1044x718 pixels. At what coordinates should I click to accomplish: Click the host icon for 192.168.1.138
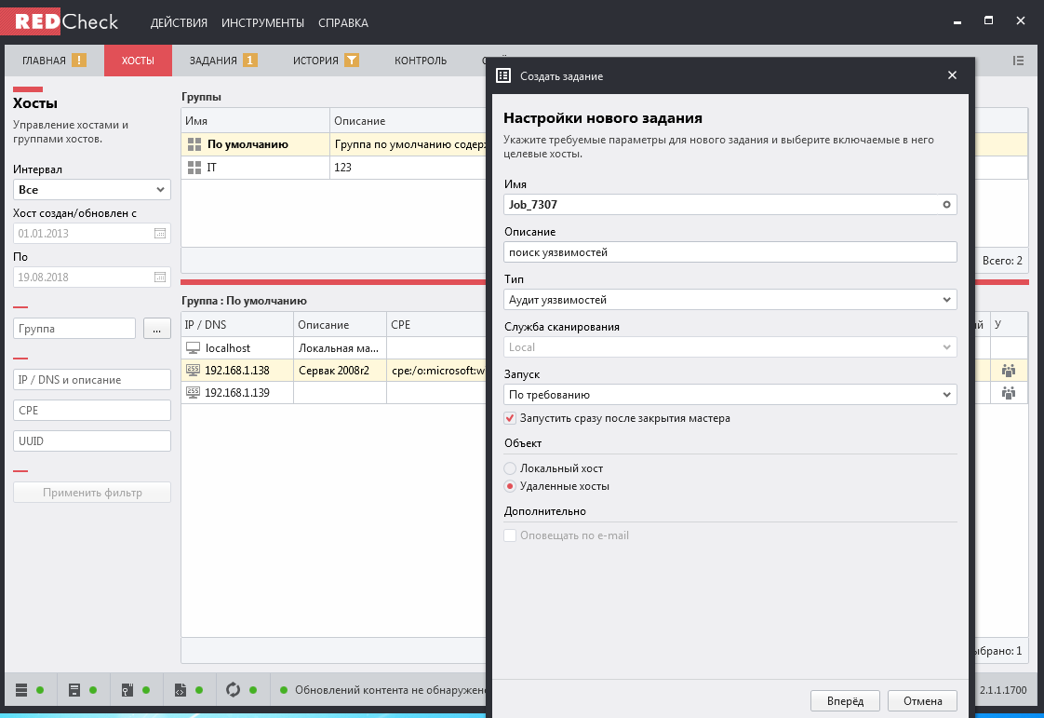[x=194, y=370]
